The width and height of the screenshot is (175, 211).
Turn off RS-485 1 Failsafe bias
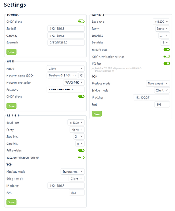pos(81,151)
